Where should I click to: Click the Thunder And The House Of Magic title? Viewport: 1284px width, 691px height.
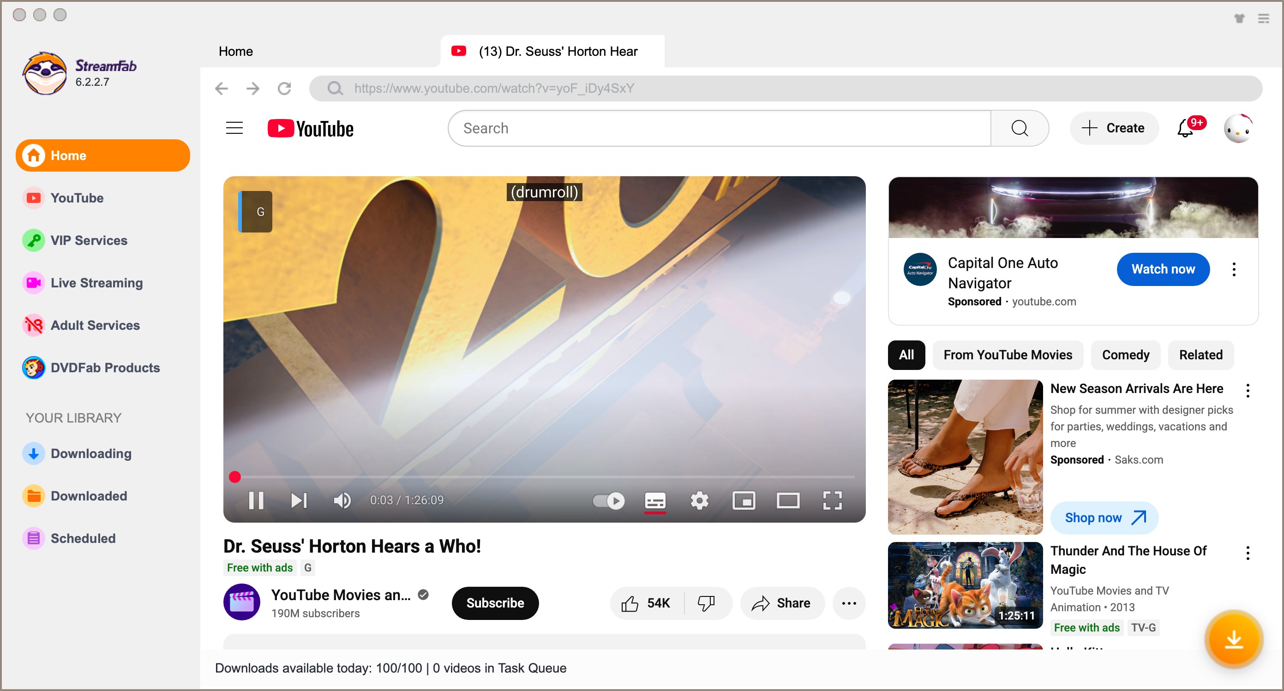(1128, 560)
